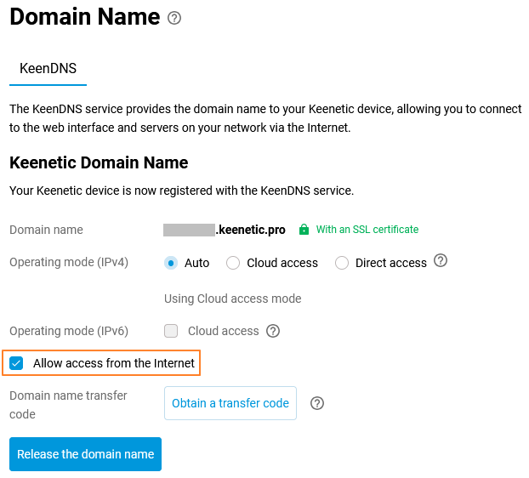Open help icon next to Direct access
The height and width of the screenshot is (478, 529).
pyautogui.click(x=441, y=261)
